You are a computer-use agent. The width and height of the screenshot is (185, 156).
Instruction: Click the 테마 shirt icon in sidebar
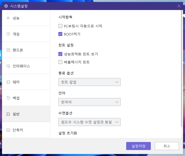point(8,82)
